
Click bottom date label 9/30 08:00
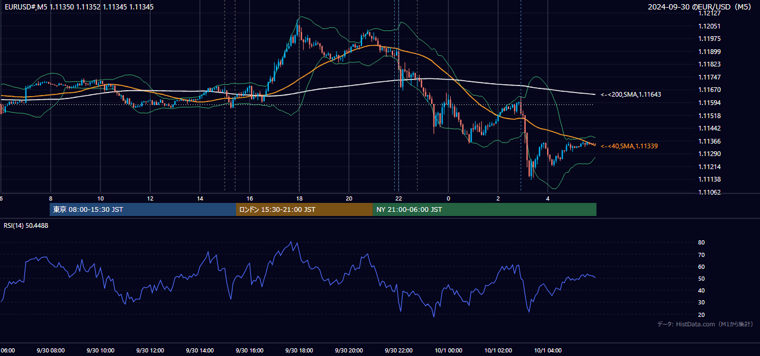pos(50,351)
